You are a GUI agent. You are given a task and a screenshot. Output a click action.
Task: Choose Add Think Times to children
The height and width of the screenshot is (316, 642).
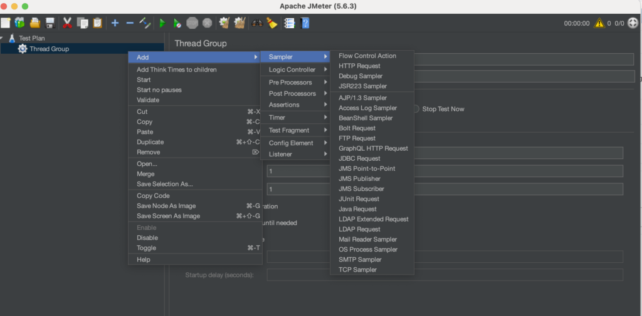click(x=195, y=69)
